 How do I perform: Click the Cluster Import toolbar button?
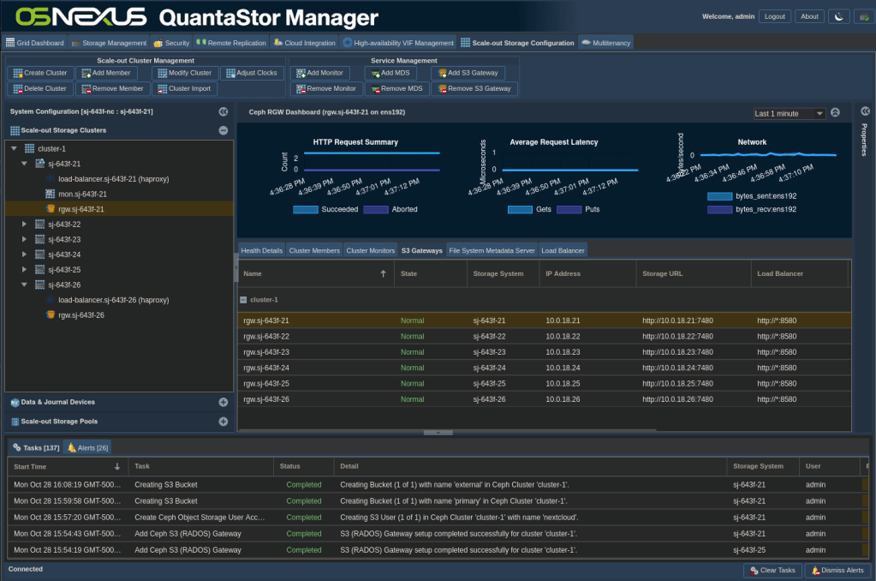(184, 88)
